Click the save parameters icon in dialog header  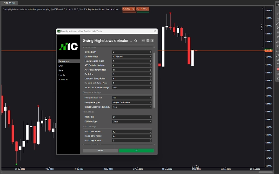pyautogui.click(x=147, y=41)
